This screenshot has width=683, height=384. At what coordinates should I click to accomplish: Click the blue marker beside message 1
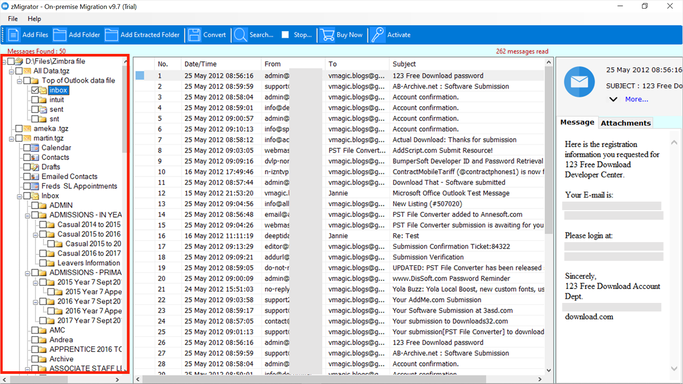(140, 76)
